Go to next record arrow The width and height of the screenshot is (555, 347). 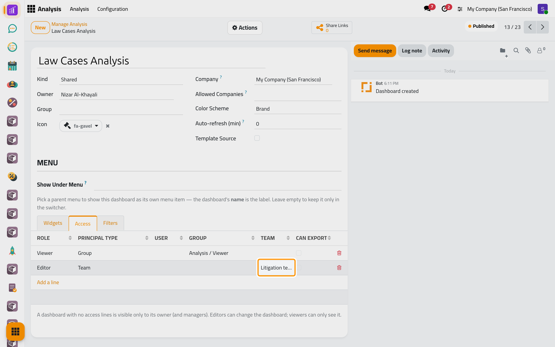tap(543, 27)
